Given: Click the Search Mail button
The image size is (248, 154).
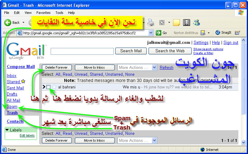Looking at the screenshot, I should [x=131, y=51].
